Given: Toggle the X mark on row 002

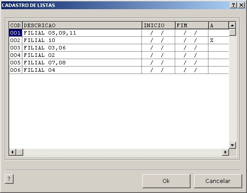Looking at the screenshot, I should (x=219, y=40).
